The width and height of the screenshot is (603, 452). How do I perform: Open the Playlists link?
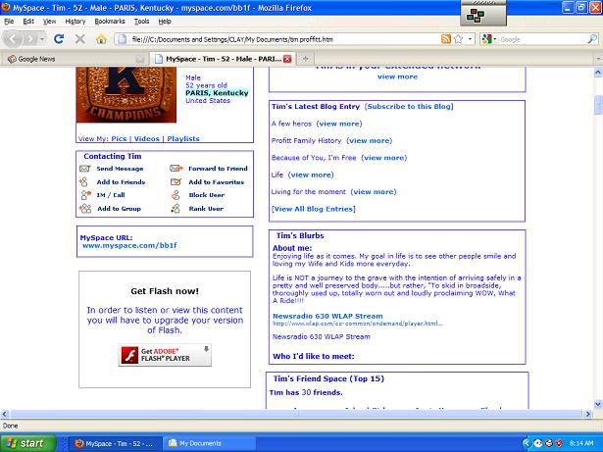(183, 139)
